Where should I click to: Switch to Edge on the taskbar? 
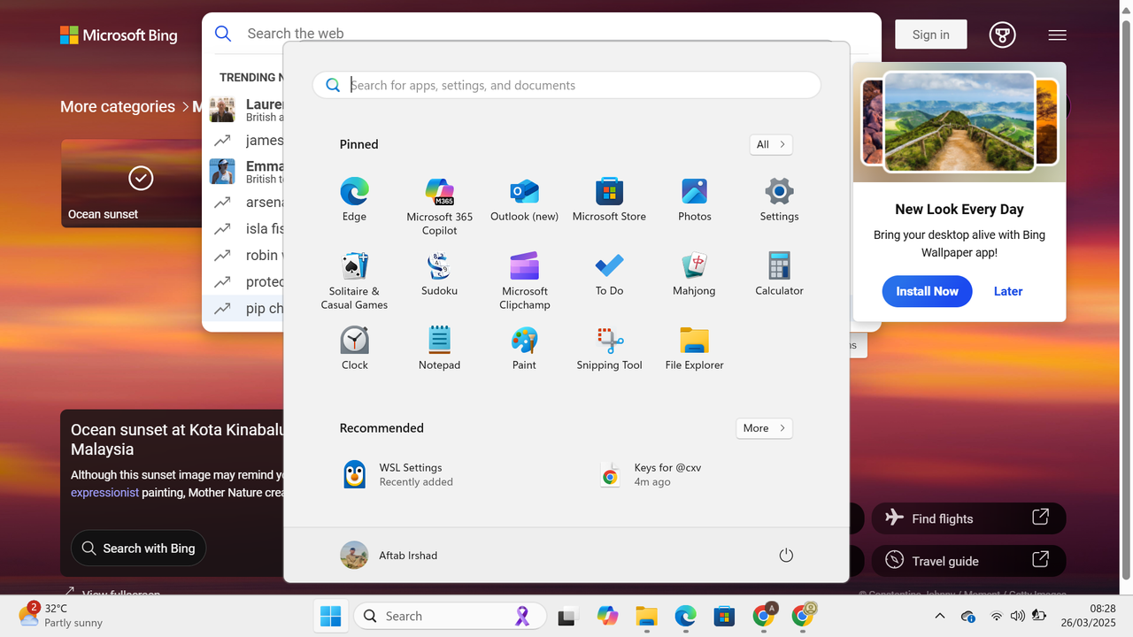[686, 616]
